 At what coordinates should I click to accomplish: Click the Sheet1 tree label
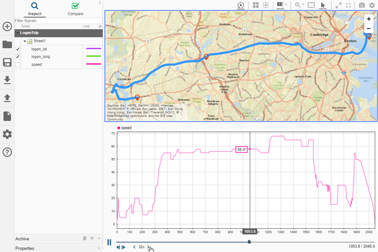pyautogui.click(x=40, y=41)
